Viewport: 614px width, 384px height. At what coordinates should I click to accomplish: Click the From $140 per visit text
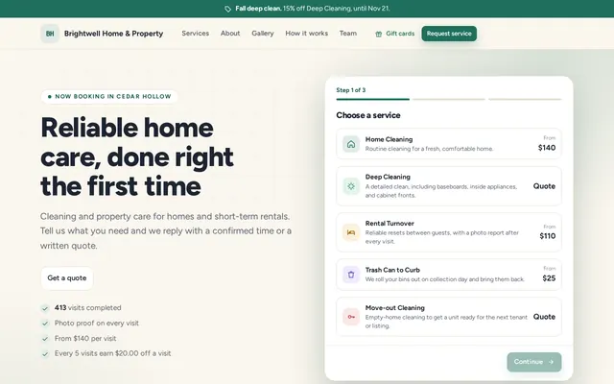point(85,339)
